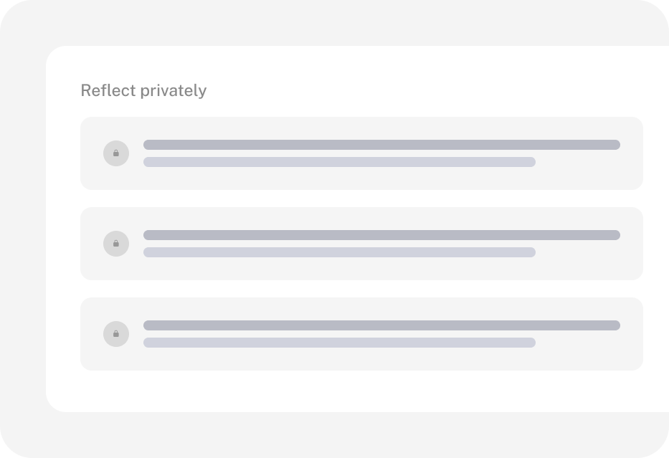Click the Reflect privately heading
Image resolution: width=669 pixels, height=458 pixels.
pyautogui.click(x=144, y=91)
